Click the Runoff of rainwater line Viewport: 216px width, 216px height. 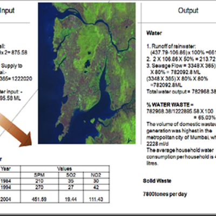click(171, 46)
